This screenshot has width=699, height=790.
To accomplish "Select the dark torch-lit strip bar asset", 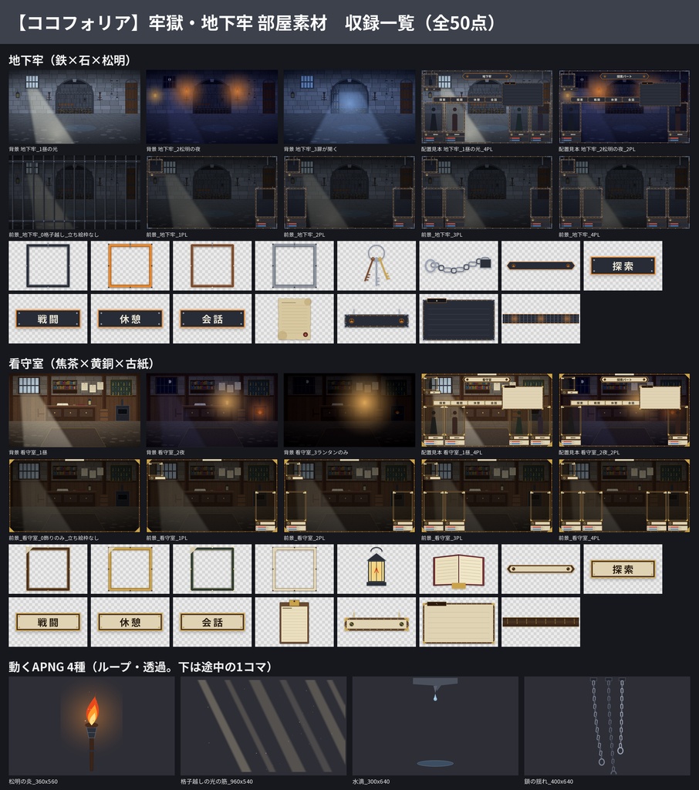I will [x=541, y=319].
